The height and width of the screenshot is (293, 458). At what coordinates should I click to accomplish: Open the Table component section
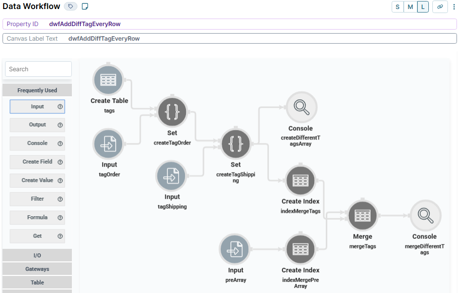point(37,282)
